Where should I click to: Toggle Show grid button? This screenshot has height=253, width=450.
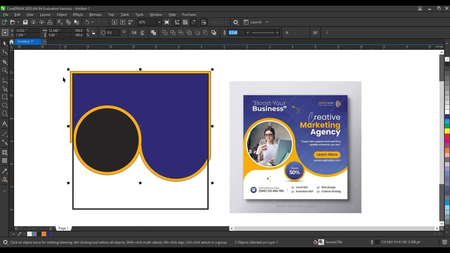click(185, 22)
